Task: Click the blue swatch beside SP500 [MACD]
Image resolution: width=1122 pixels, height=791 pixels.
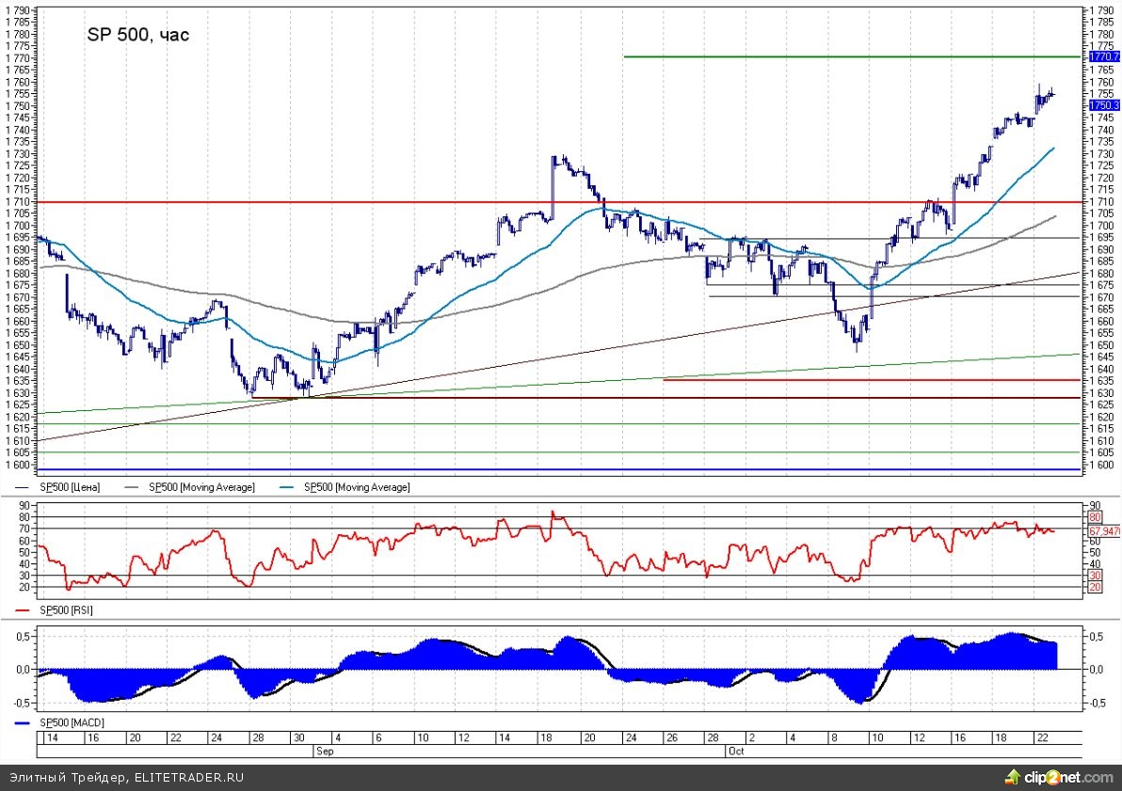Action: (24, 722)
